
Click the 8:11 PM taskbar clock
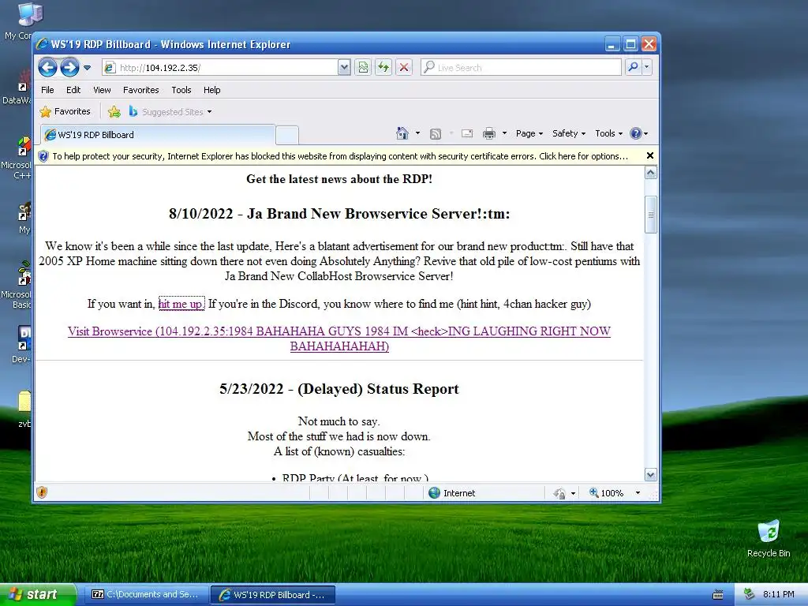[779, 594]
